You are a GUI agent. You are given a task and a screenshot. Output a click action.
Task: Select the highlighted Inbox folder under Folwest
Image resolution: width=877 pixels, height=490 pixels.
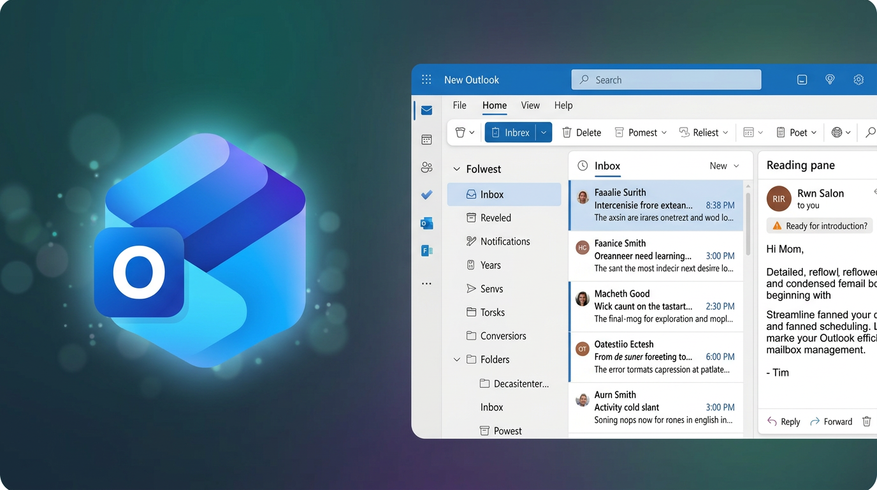click(x=504, y=195)
